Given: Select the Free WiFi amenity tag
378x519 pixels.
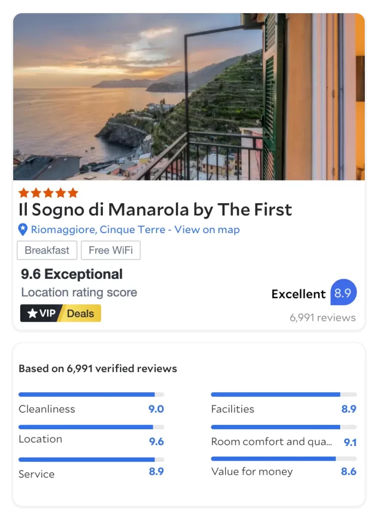Looking at the screenshot, I should click(110, 250).
